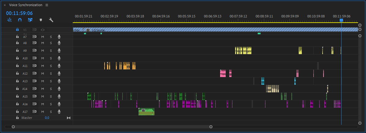Click the blue playhead marker on ruler

click(x=341, y=20)
